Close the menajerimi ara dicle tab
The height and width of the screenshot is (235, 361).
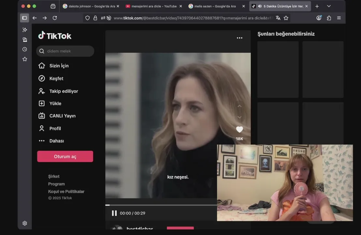pos(181,6)
